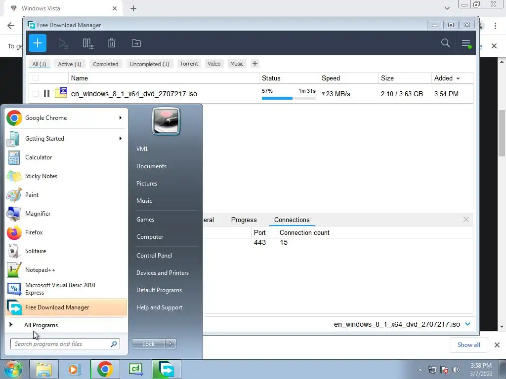Open Windows Explorer from the taskbar
The width and height of the screenshot is (506, 379).
click(x=44, y=369)
